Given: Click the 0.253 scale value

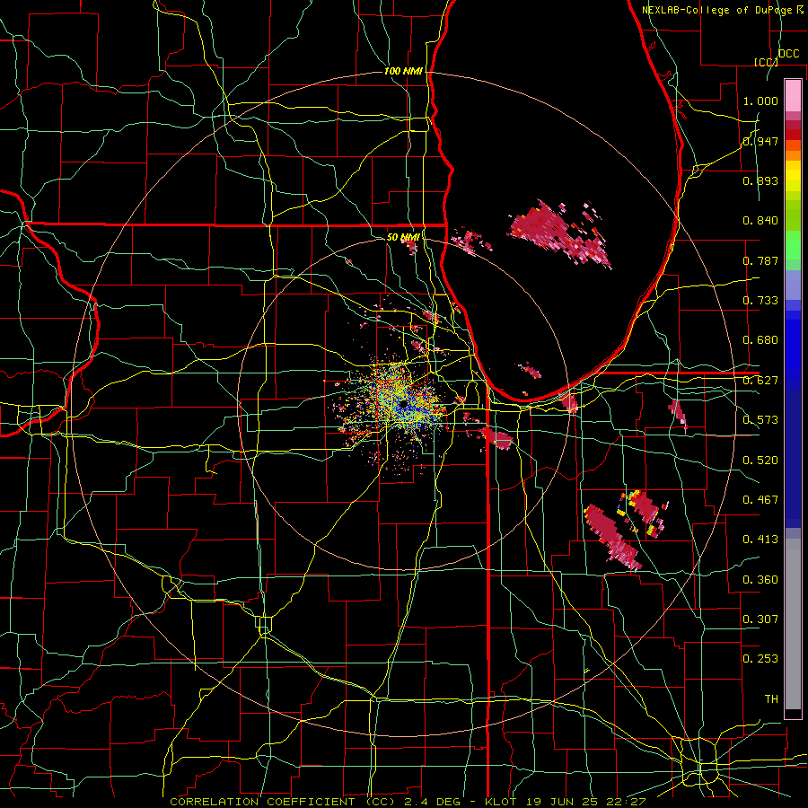Looking at the screenshot, I should (760, 659).
